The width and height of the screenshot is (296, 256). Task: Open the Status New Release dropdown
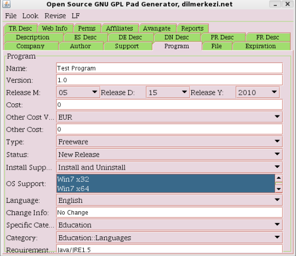click(x=169, y=154)
